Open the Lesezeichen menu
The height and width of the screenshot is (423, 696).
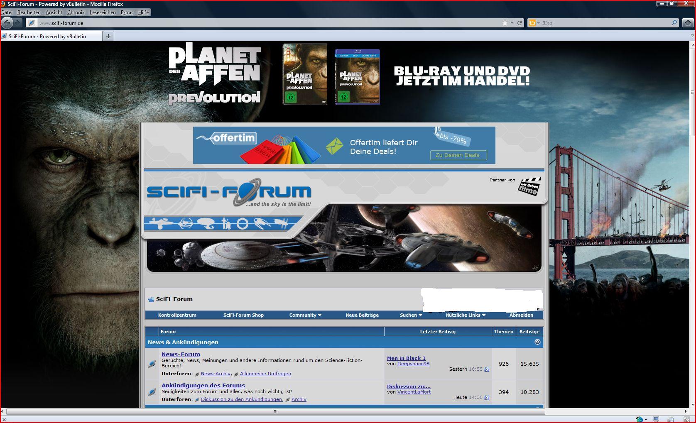point(103,12)
